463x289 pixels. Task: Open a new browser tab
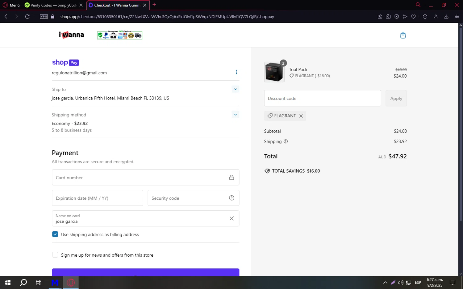click(154, 5)
